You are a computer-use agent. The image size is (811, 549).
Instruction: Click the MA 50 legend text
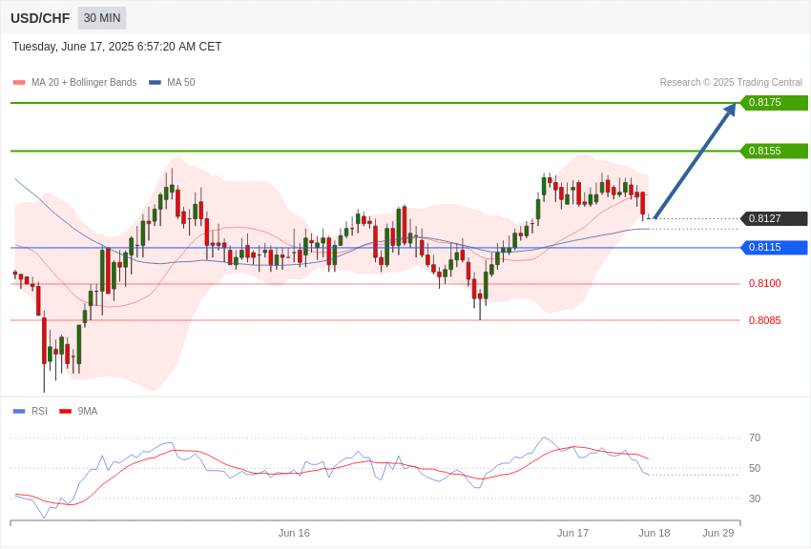click(181, 82)
